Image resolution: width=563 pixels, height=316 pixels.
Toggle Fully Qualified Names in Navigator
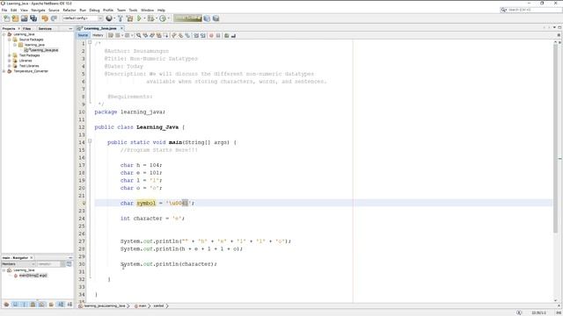pos(51,305)
